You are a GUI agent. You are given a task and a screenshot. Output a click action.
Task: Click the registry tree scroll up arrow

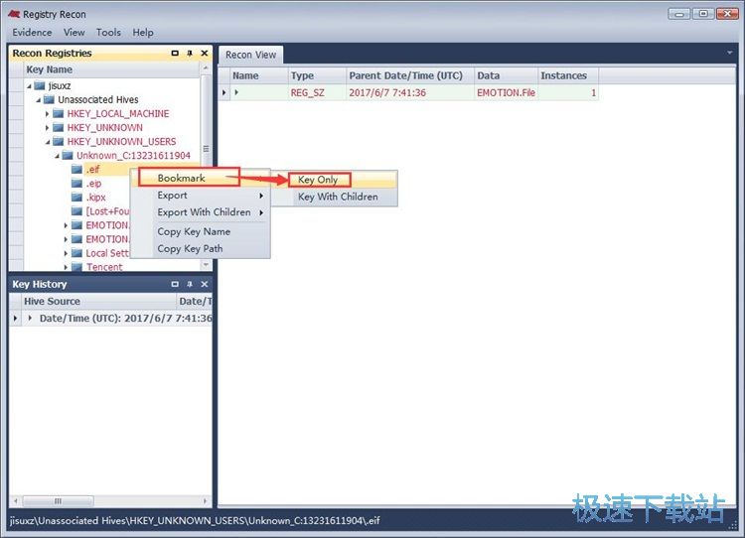coord(206,68)
